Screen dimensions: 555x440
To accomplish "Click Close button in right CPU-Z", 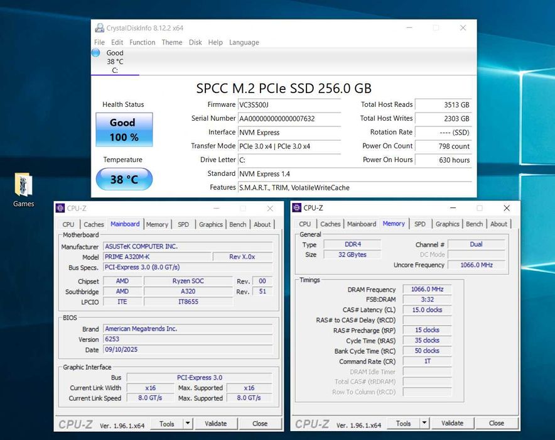I will click(496, 424).
